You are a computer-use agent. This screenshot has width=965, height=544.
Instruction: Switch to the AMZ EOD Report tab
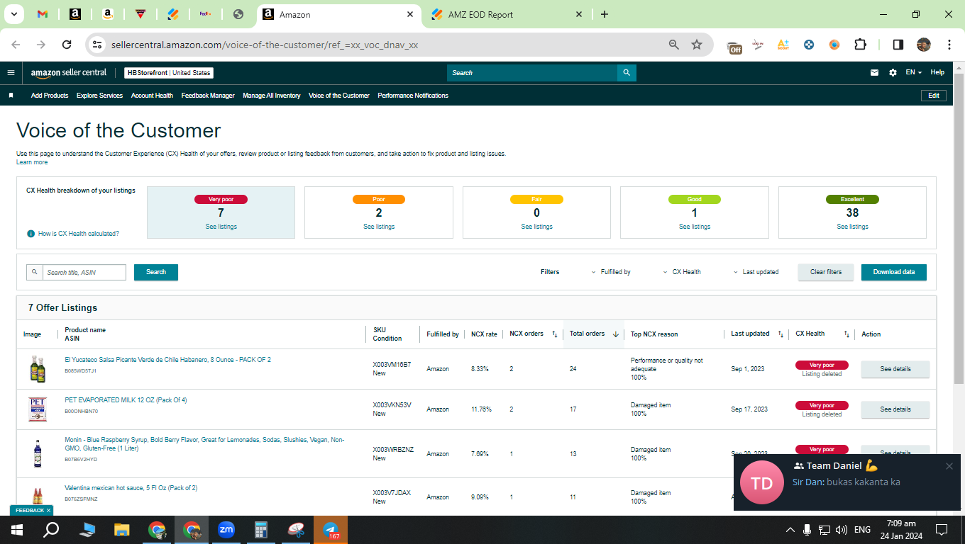[x=507, y=14]
